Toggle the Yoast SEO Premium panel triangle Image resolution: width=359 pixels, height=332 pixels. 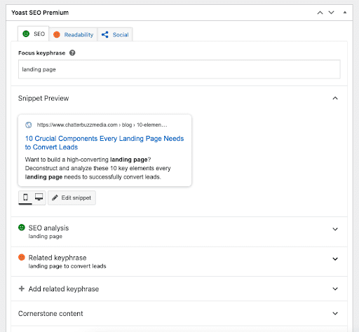(345, 13)
